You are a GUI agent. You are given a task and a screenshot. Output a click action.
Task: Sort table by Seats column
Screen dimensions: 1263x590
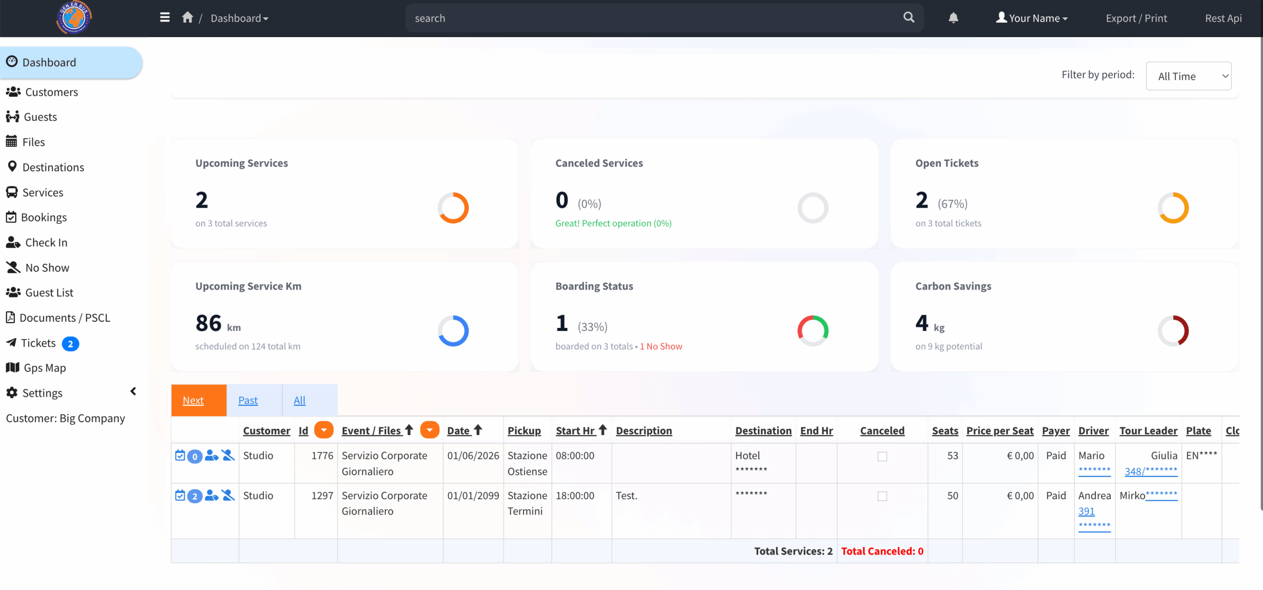[945, 431]
